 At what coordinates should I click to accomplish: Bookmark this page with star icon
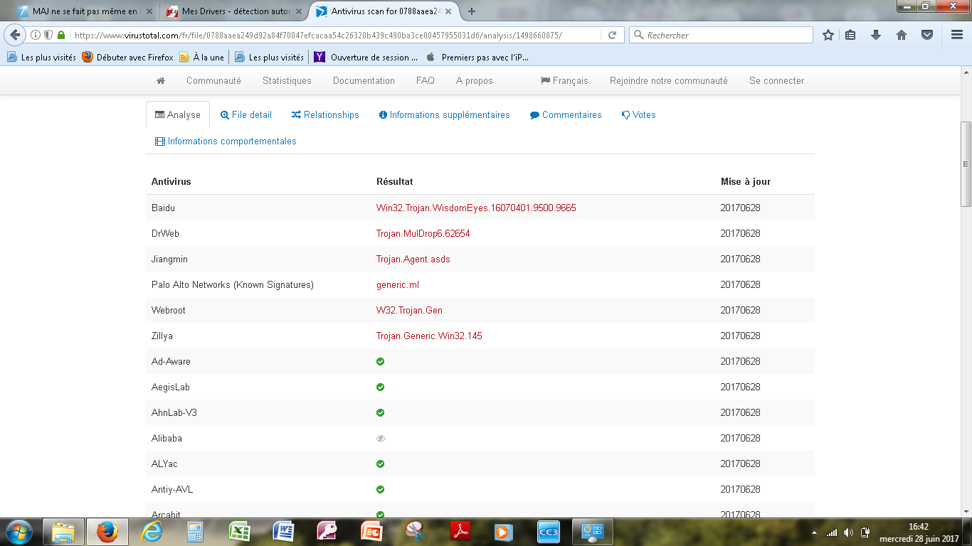(828, 35)
